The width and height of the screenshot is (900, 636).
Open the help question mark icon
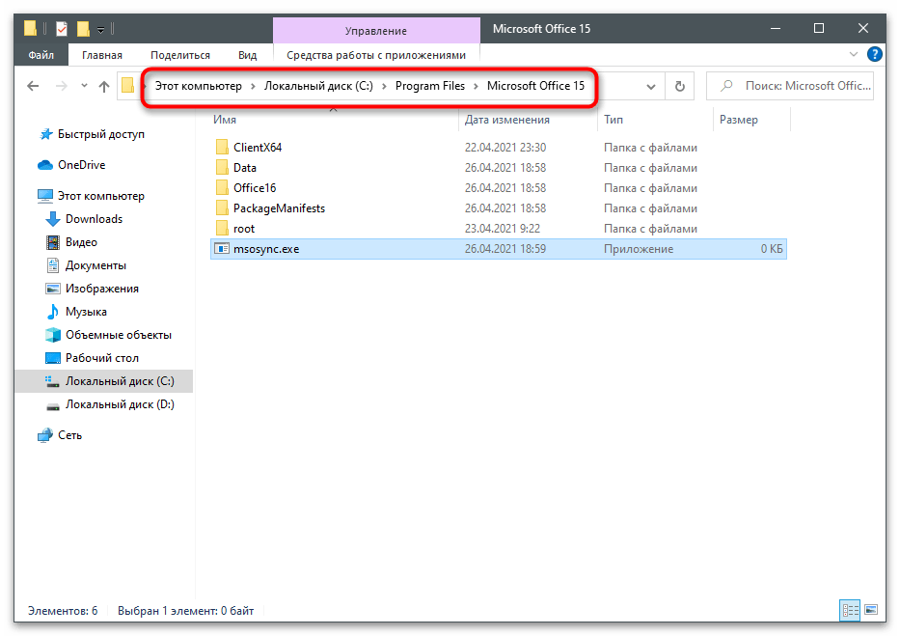point(874,55)
